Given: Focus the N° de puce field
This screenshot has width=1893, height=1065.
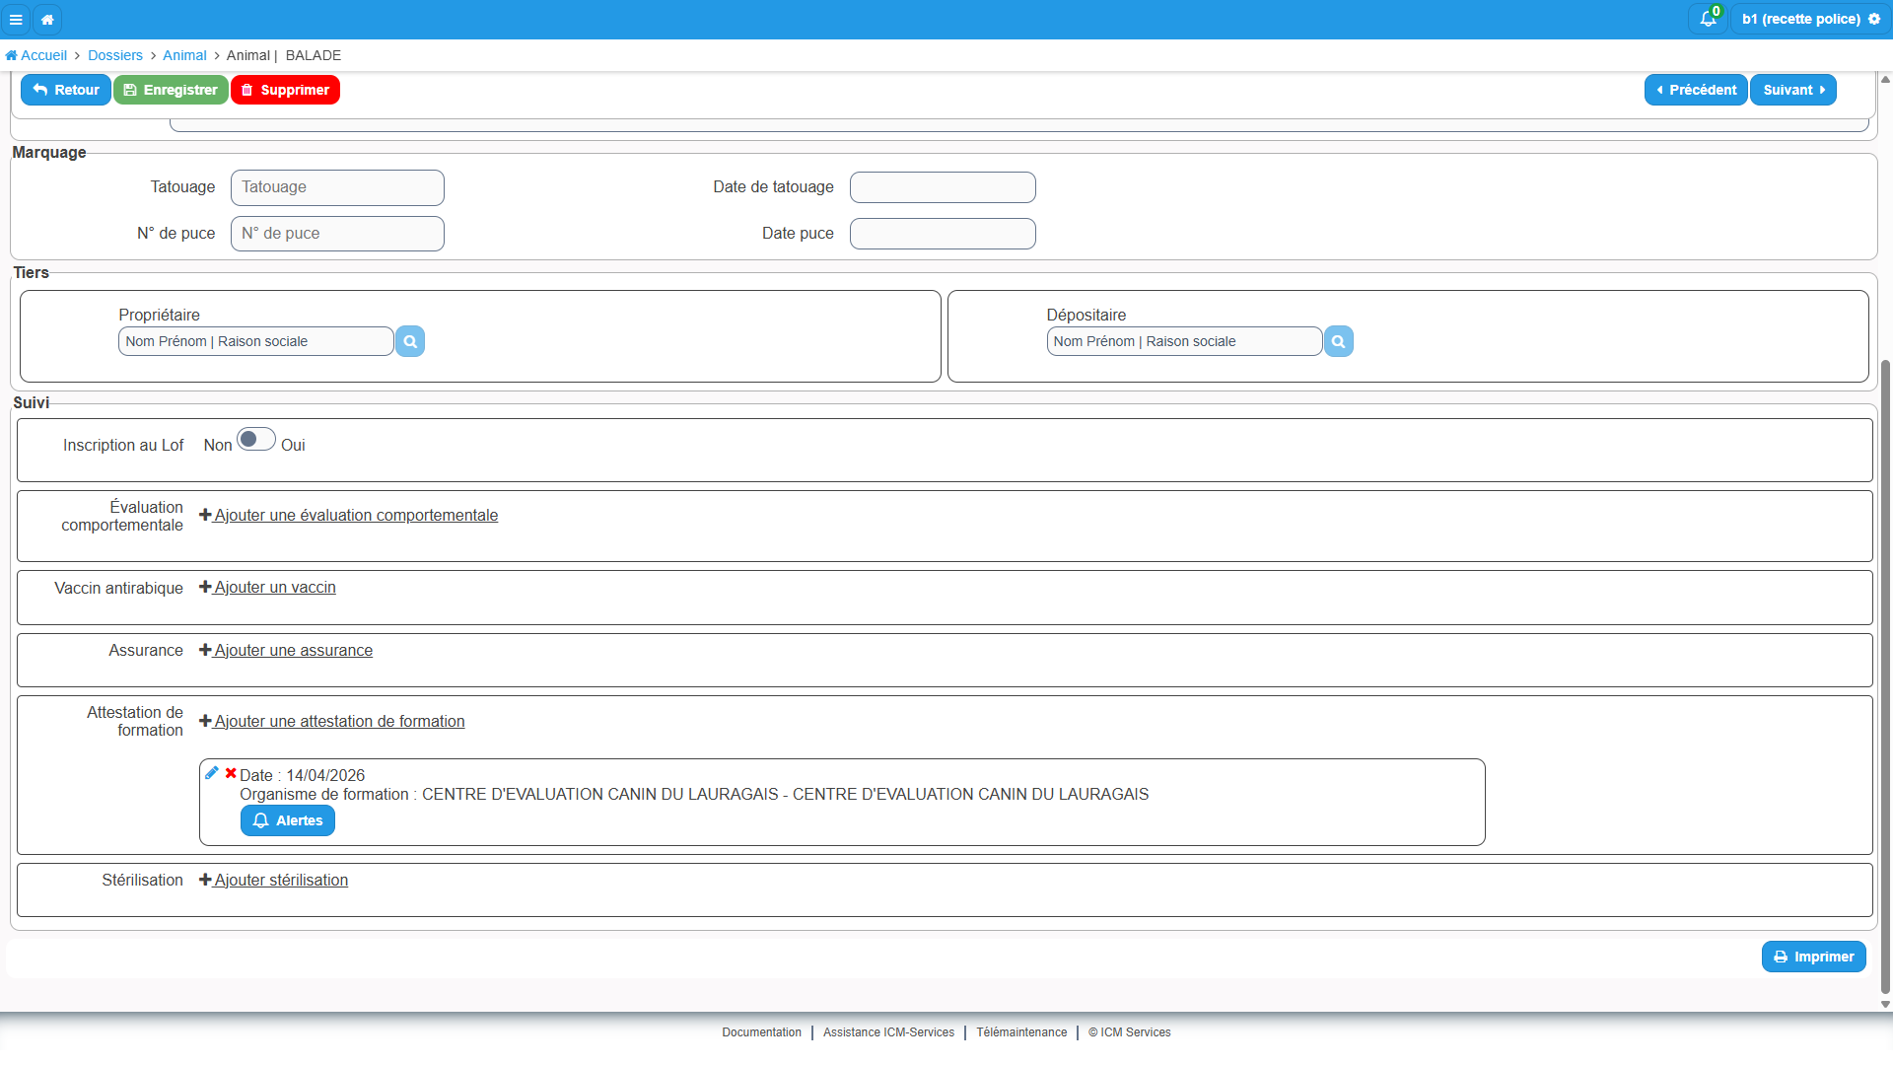Looking at the screenshot, I should 337,234.
